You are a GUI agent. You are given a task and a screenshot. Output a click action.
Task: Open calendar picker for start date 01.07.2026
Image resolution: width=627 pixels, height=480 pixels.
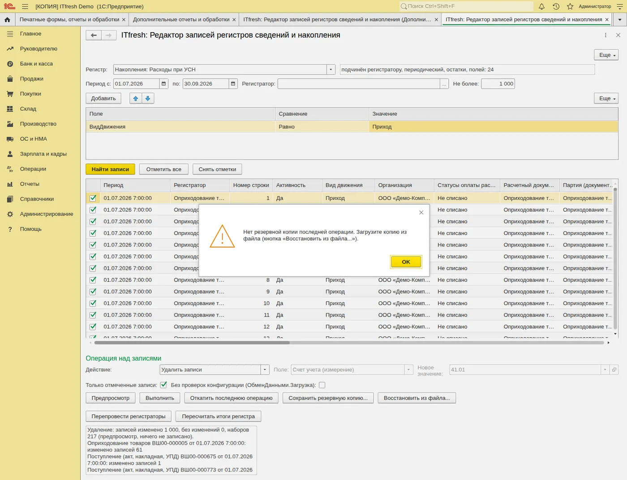tap(164, 84)
